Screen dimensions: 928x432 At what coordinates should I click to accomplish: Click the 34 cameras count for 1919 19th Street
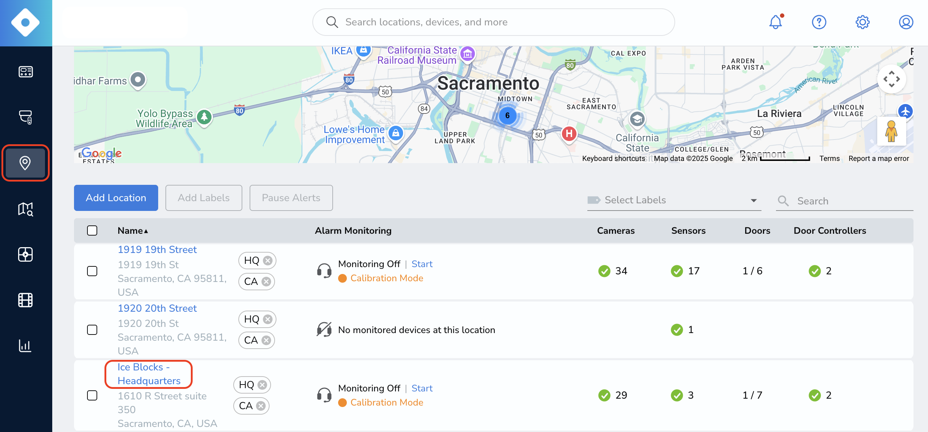point(621,271)
